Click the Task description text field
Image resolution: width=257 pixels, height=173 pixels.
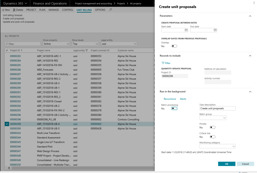tap(217, 108)
